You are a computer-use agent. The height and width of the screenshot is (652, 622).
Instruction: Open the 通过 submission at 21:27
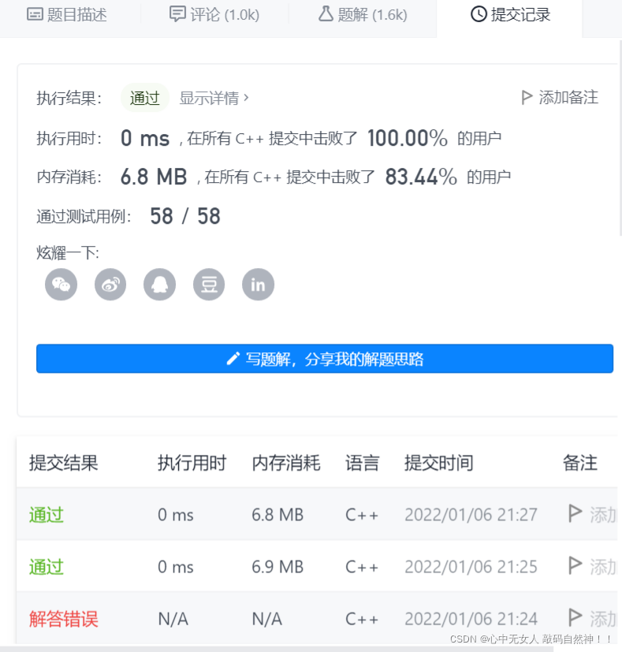tap(47, 515)
